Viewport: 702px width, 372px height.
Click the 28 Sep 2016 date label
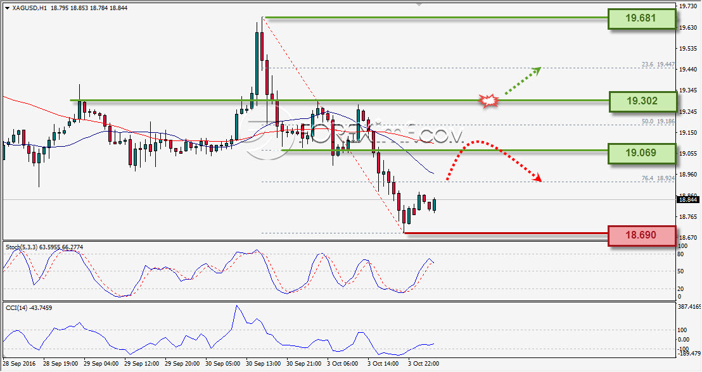click(x=18, y=364)
